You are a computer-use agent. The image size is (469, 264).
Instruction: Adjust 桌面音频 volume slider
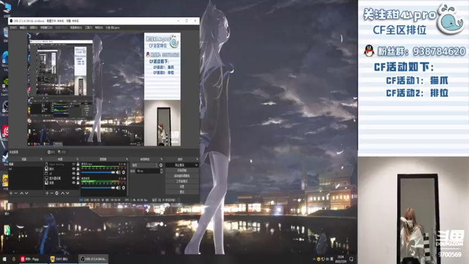tap(98, 188)
